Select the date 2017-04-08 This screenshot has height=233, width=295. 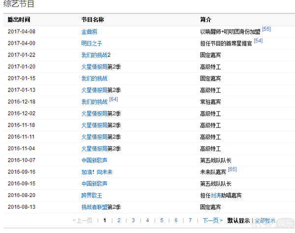(x=22, y=32)
